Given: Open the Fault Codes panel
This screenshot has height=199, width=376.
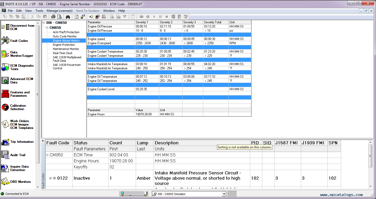Looking at the screenshot, I should 17,41.
